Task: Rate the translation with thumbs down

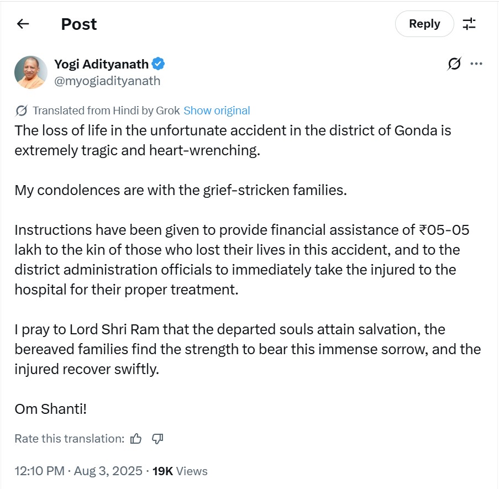Action: (157, 439)
